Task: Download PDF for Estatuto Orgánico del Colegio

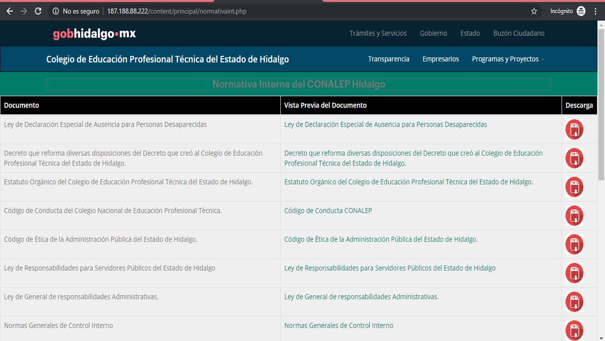Action: click(x=574, y=187)
